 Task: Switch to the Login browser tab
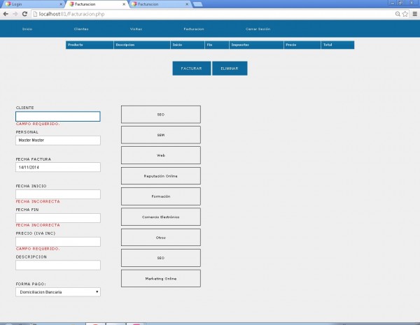coord(28,4)
